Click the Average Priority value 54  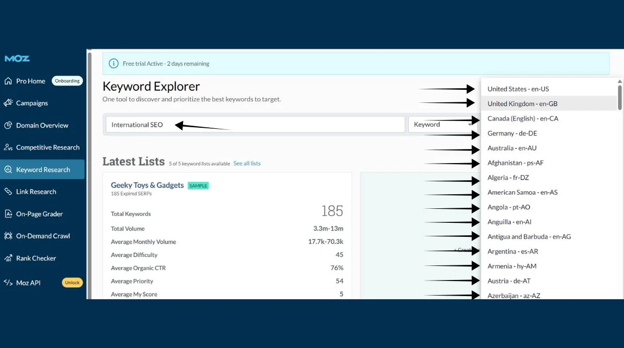point(340,281)
